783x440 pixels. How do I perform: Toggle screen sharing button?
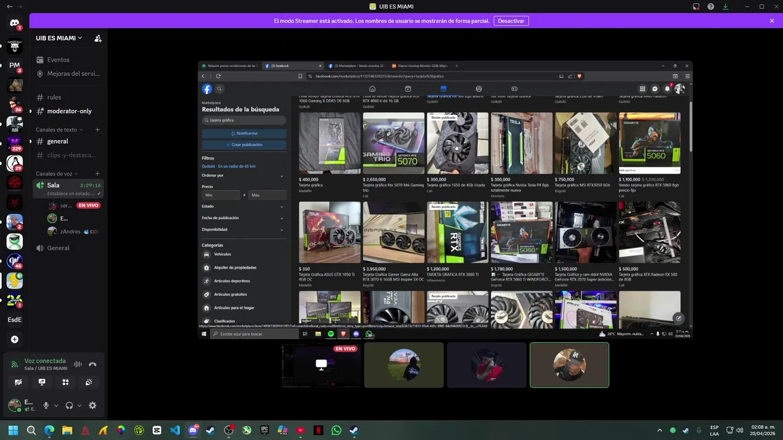(42, 382)
